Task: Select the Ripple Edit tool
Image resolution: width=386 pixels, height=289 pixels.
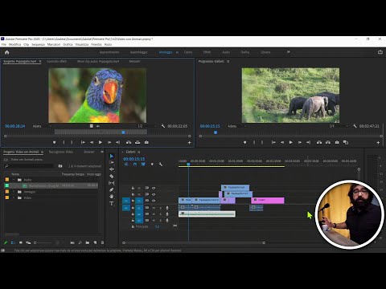Action: click(x=112, y=169)
